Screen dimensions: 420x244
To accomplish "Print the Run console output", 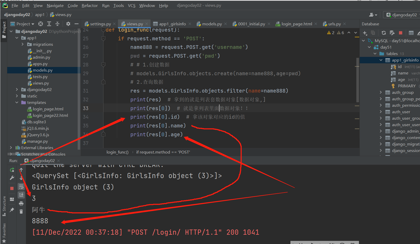I will coord(21,203).
